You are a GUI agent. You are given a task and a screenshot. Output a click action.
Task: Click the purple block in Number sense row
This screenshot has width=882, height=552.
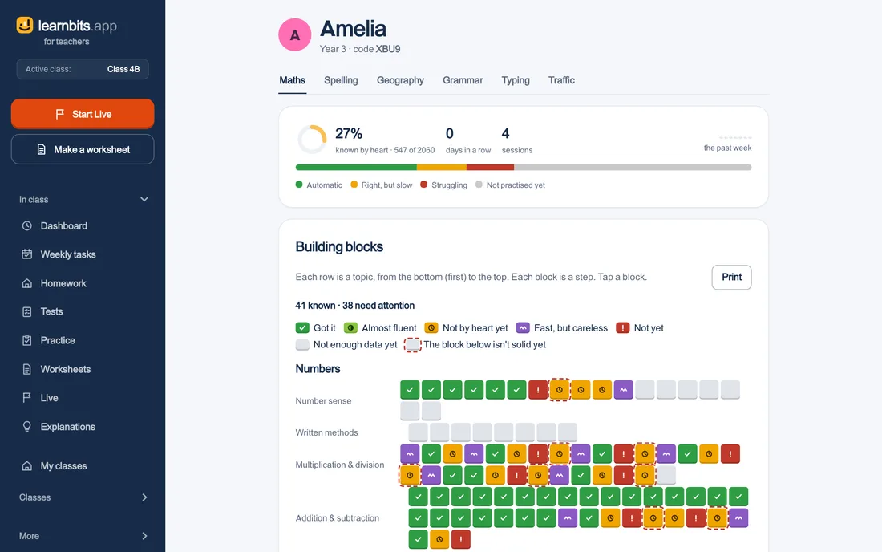pos(623,389)
